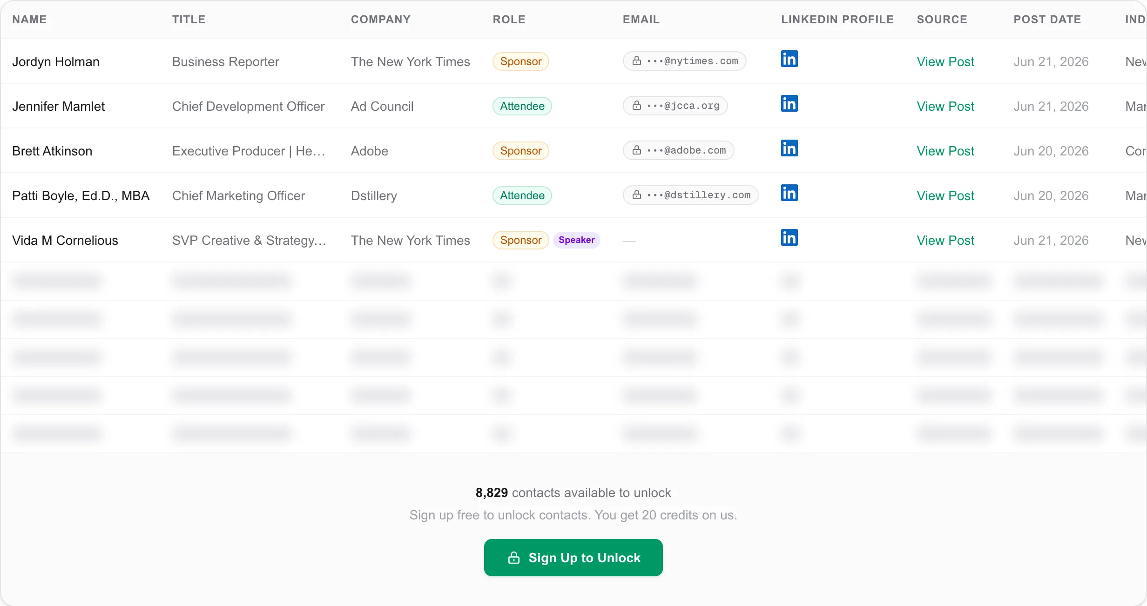This screenshot has width=1147, height=606.
Task: Click the purple Speaker badge
Action: pos(576,240)
